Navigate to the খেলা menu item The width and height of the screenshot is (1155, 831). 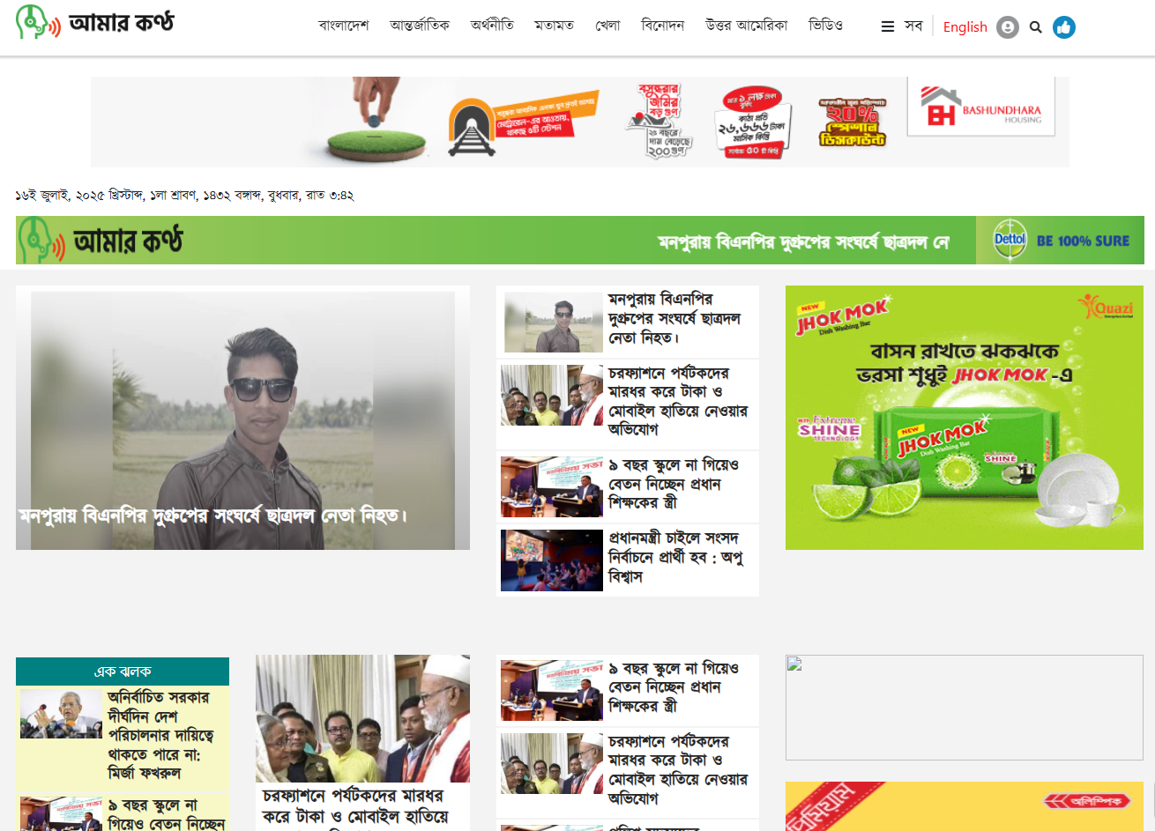point(608,26)
